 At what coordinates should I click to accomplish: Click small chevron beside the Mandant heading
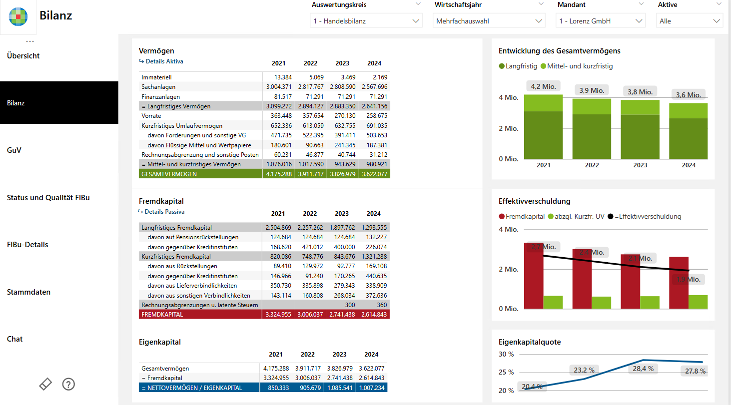(642, 4)
